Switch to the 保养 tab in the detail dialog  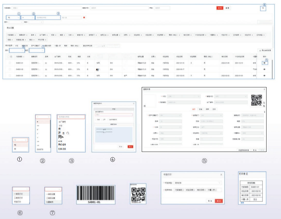207,109
